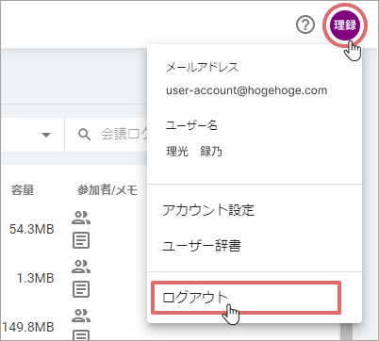The width and height of the screenshot is (379, 341).
Task: Click the 54.3MB size value
Action: coord(32,229)
